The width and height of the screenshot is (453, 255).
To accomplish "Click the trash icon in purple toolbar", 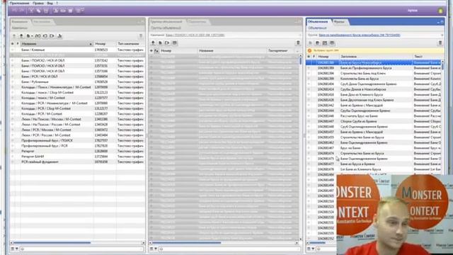I will tap(70, 11).
